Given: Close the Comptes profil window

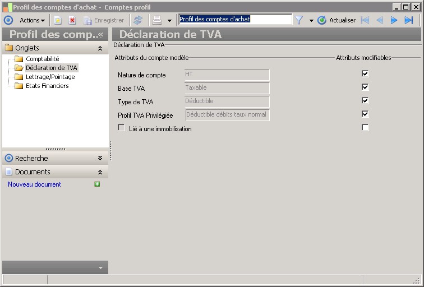Looking at the screenshot, I should pyautogui.click(x=416, y=7).
